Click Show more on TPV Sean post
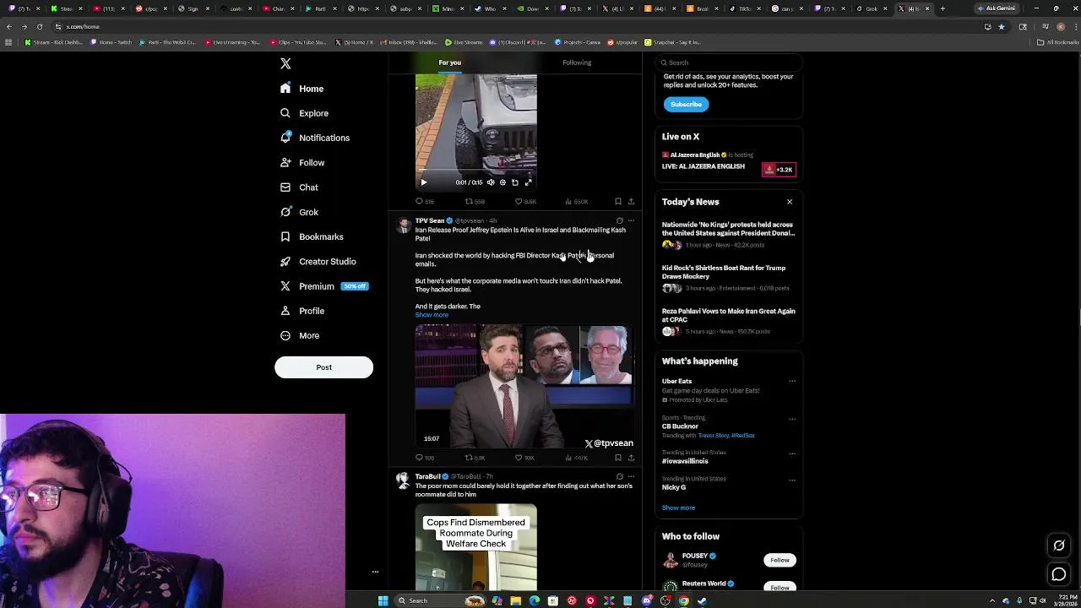 [x=432, y=315]
